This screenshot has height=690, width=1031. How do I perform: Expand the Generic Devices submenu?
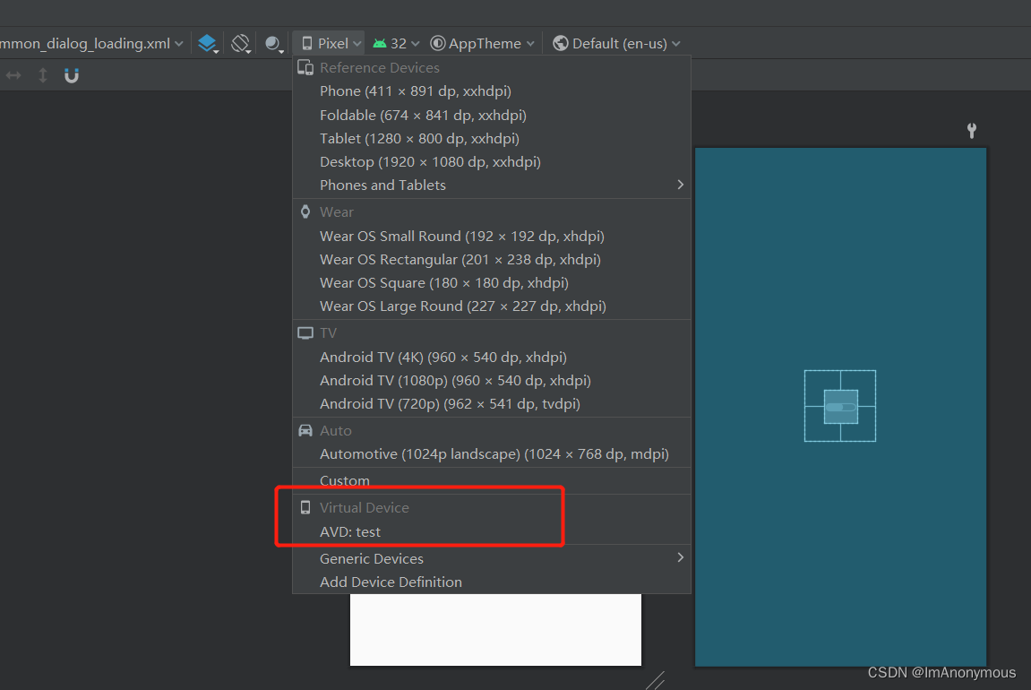[371, 558]
